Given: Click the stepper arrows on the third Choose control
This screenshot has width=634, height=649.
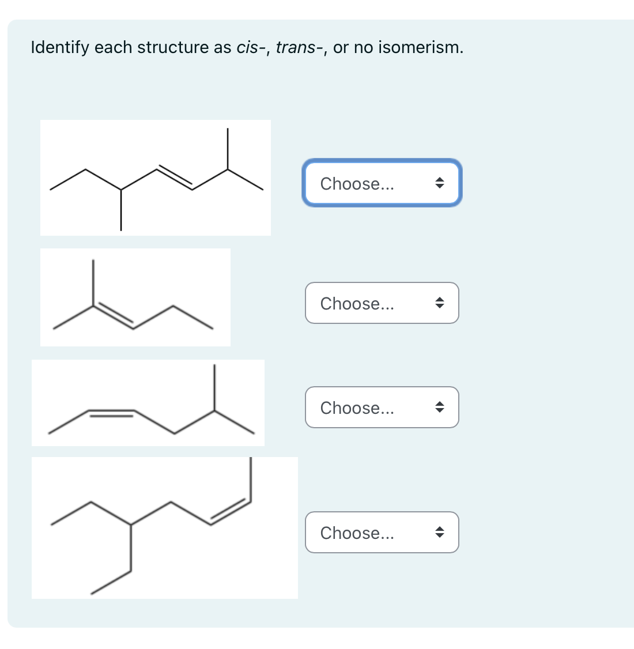Looking at the screenshot, I should coord(440,407).
